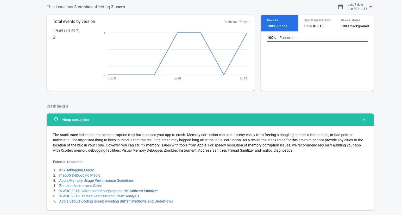Open the calendar date range icon
The width and height of the screenshot is (402, 215).
[340, 7]
